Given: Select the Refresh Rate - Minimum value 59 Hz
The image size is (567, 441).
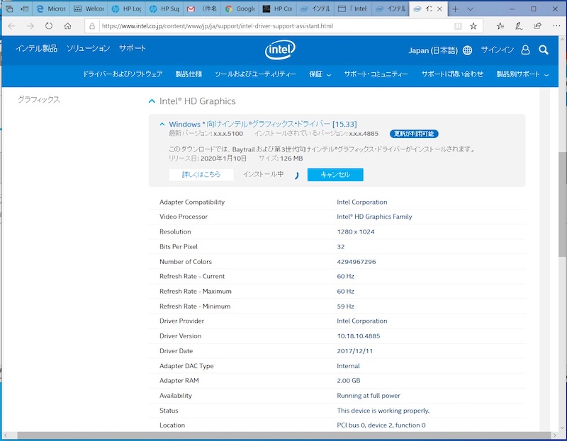Looking at the screenshot, I should (x=345, y=307).
